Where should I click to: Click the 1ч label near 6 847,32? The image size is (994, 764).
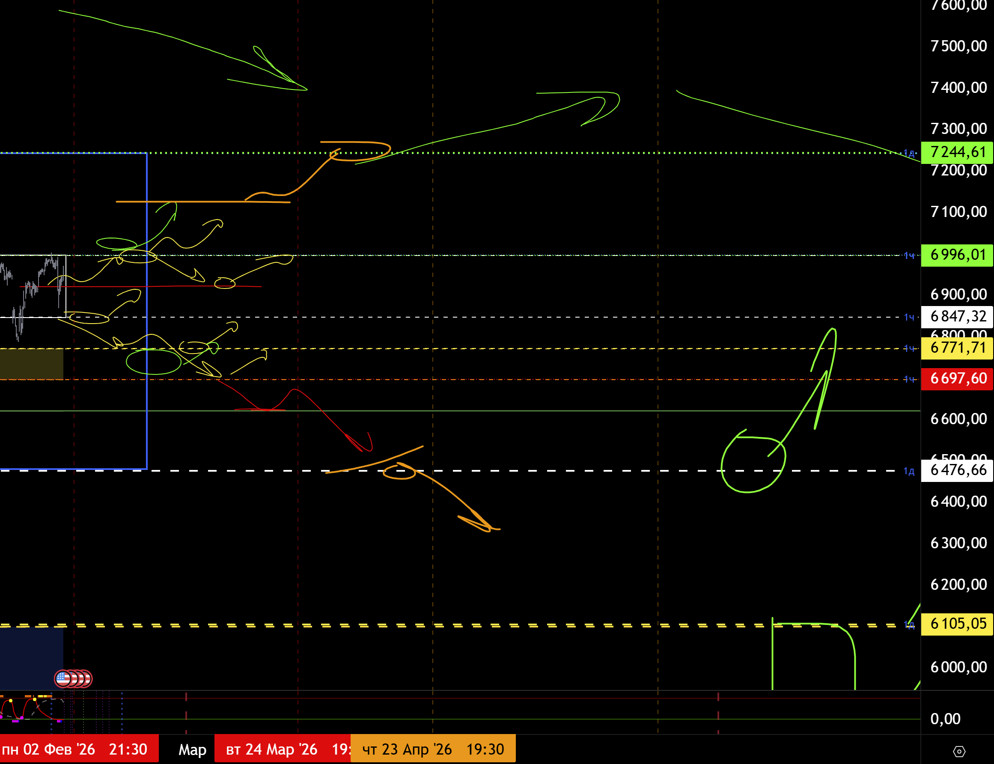point(908,317)
